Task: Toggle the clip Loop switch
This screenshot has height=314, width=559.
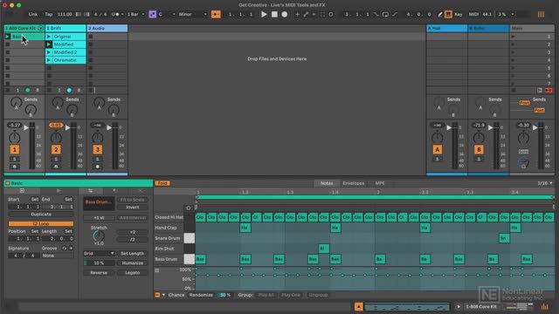Action: coord(41,224)
